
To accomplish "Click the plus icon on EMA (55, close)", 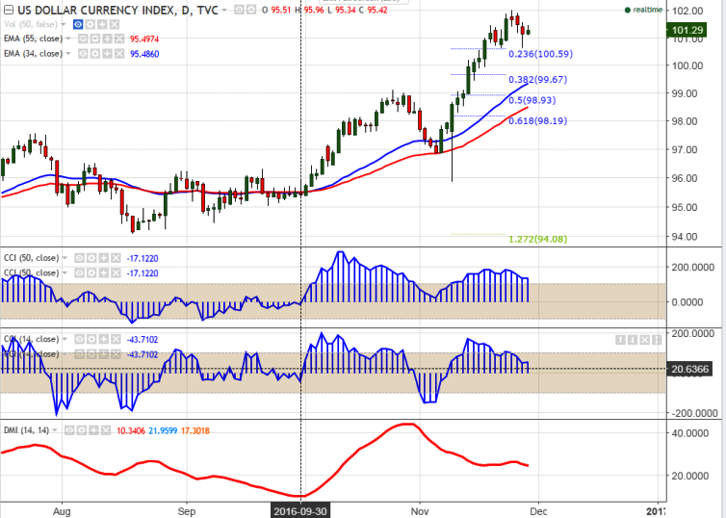I will point(107,39).
